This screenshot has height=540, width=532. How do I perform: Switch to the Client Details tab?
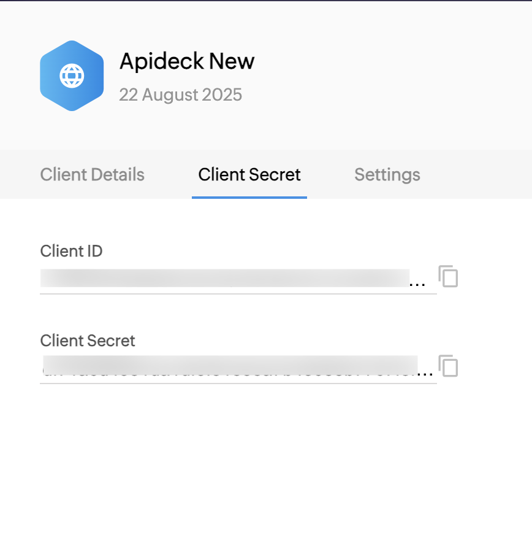pyautogui.click(x=92, y=174)
